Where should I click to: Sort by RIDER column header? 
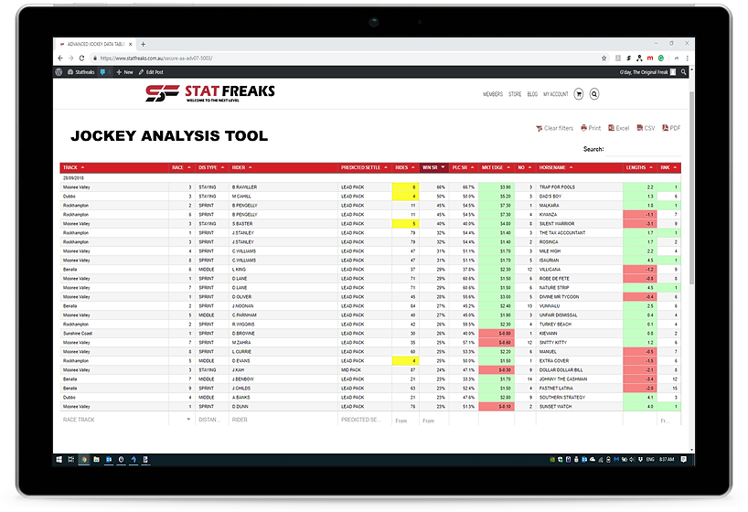(x=283, y=167)
